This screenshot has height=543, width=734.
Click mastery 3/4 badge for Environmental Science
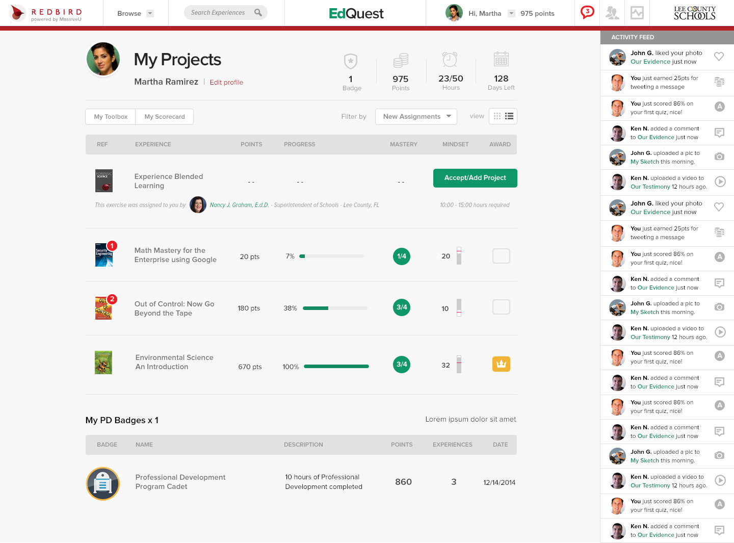(402, 365)
